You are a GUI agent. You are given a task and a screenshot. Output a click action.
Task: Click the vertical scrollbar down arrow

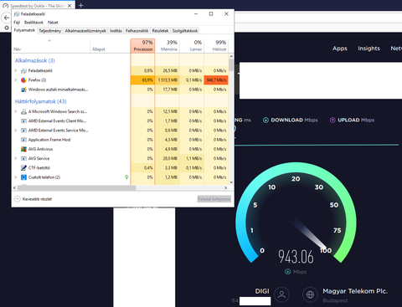[231, 182]
